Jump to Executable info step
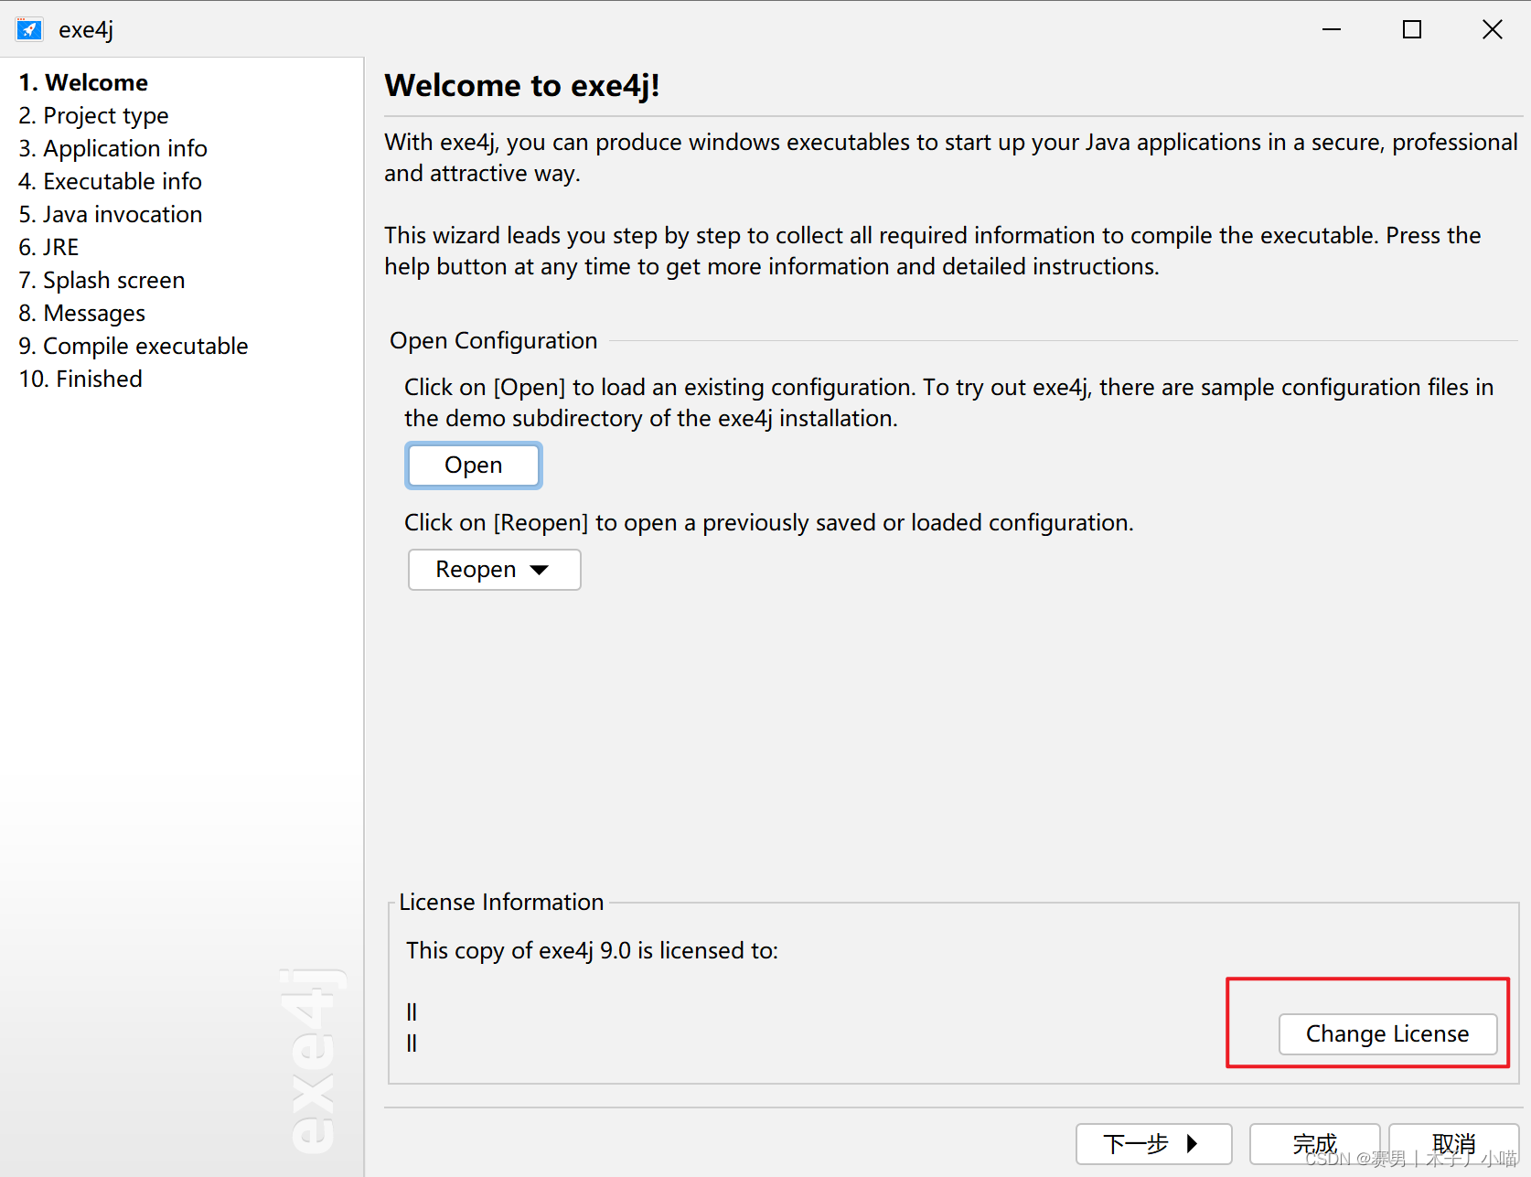The image size is (1531, 1177). (x=110, y=181)
